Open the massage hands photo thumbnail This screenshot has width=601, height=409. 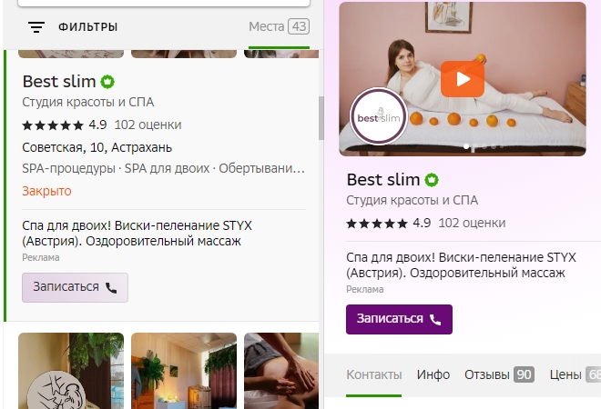[281, 371]
